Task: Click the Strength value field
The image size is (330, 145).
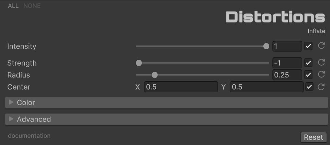Action: pyautogui.click(x=287, y=63)
